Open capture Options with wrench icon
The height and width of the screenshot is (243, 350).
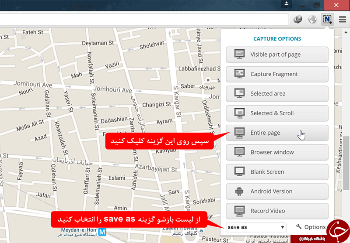click(311, 227)
